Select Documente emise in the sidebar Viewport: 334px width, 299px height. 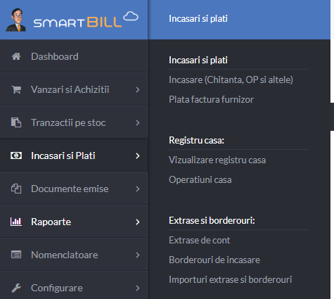[74, 189]
